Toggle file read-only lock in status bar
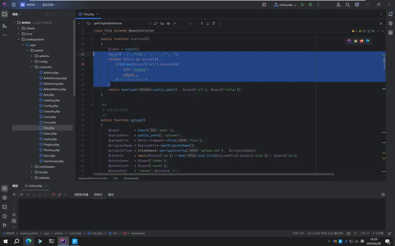This screenshot has height=246, width=395. [x=389, y=233]
